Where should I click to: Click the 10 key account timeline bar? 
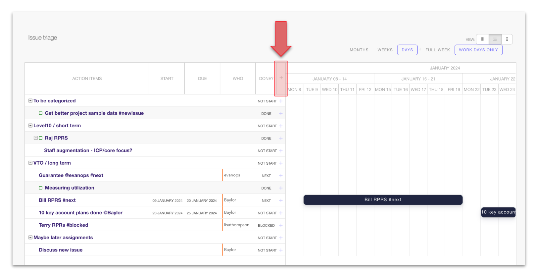point(498,212)
